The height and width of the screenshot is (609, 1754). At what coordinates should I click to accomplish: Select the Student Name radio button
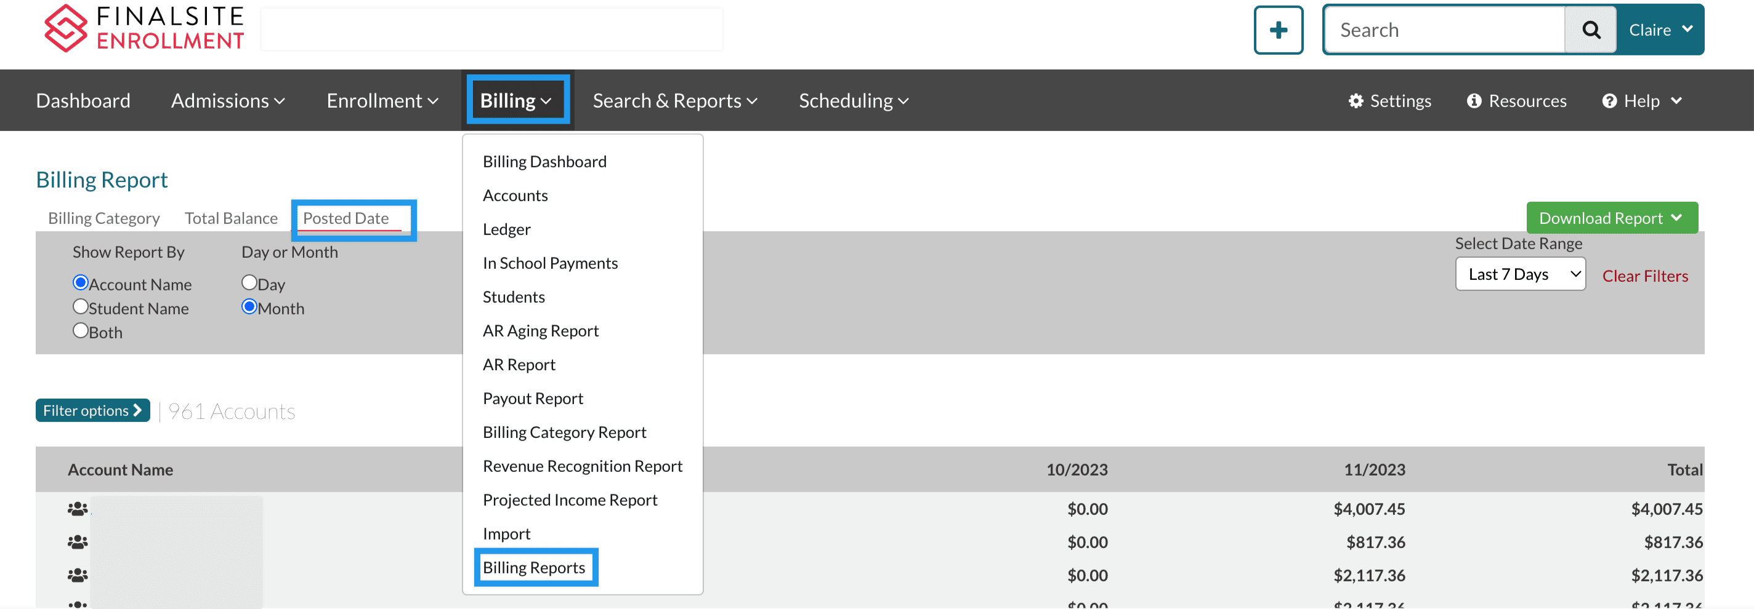(81, 307)
